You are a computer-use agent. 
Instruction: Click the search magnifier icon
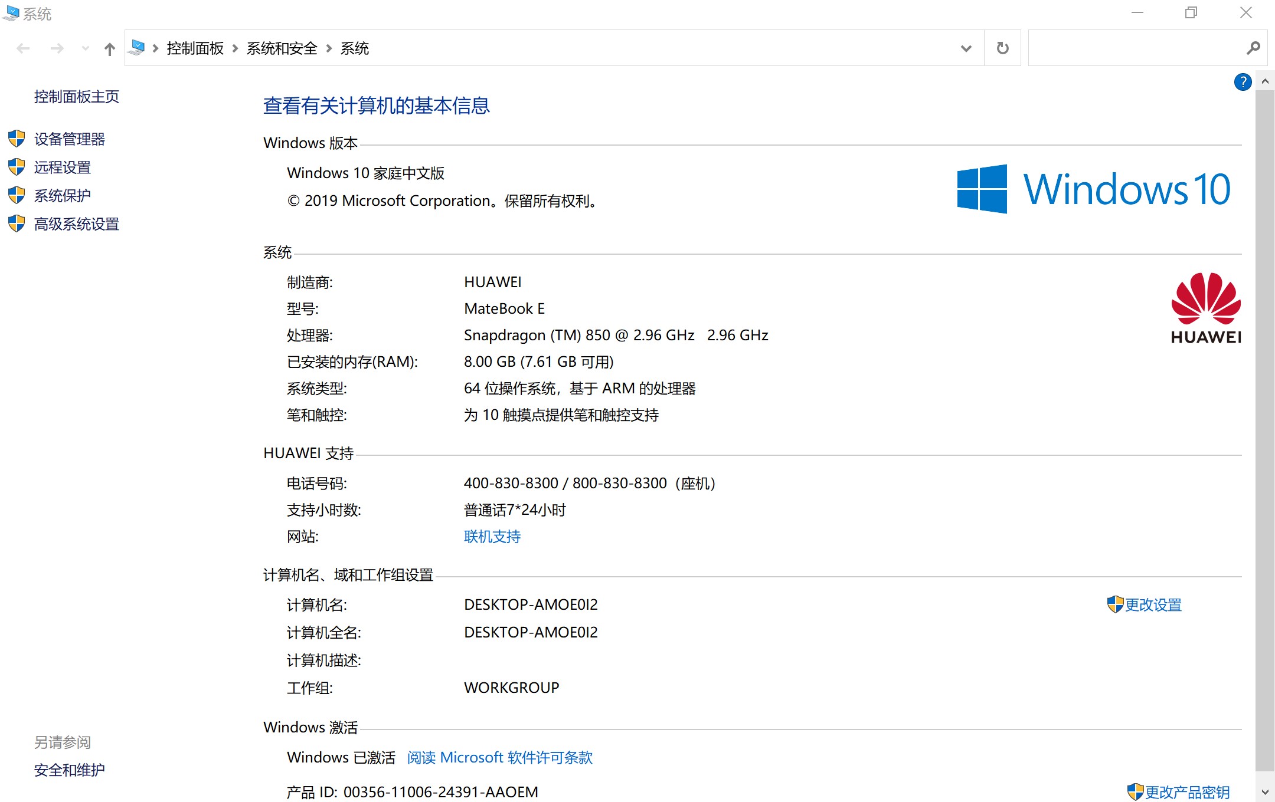[1253, 48]
